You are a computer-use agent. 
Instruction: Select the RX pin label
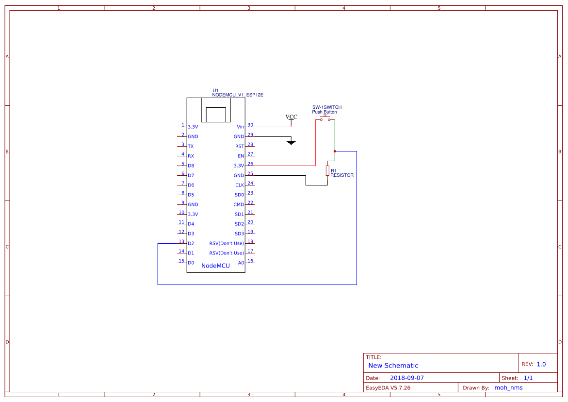point(191,156)
